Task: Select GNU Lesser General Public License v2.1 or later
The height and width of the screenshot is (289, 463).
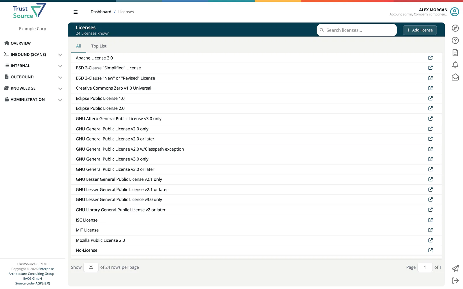Action: [256, 190]
